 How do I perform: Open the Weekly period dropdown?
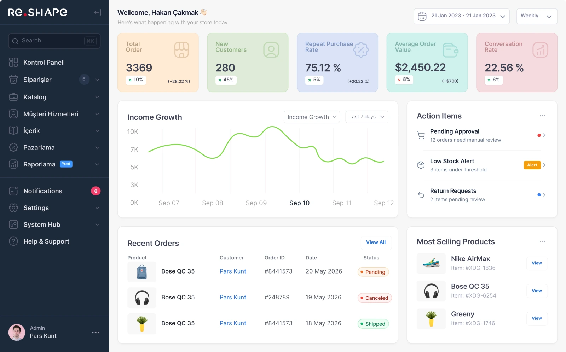coord(537,16)
